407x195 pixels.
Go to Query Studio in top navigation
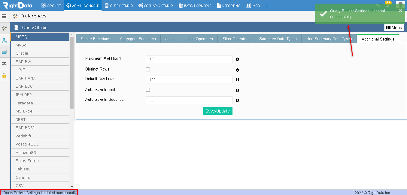tap(119, 5)
